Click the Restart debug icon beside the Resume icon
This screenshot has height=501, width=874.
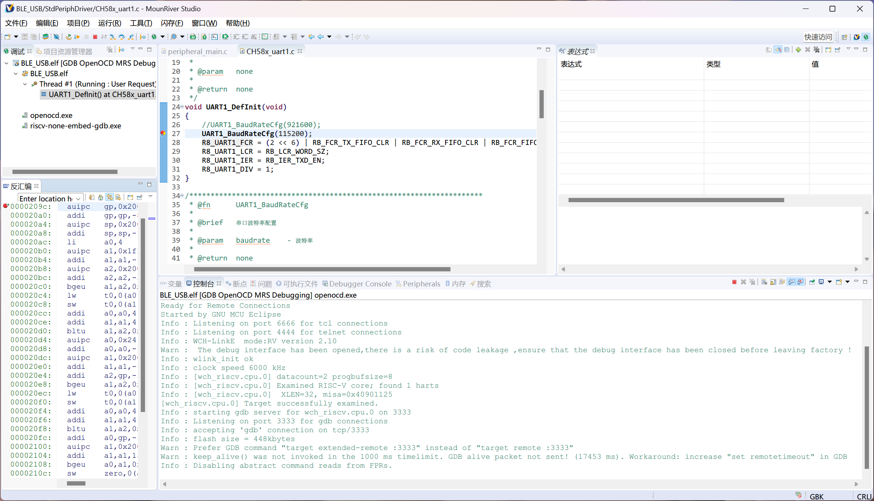coord(68,37)
